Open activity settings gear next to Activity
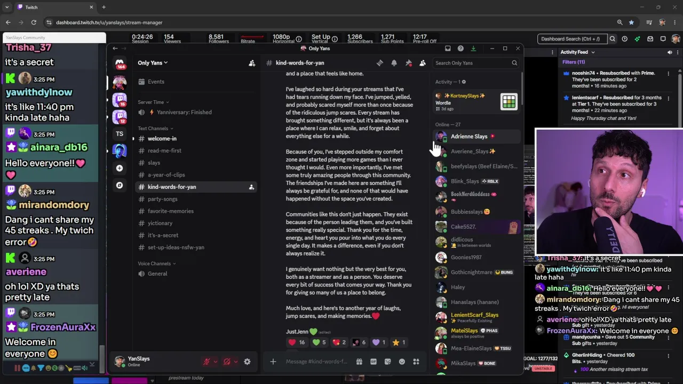683x384 pixels. pyautogui.click(x=464, y=82)
